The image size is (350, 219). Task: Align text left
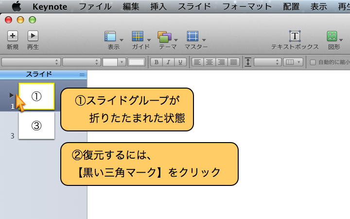[x=197, y=62]
